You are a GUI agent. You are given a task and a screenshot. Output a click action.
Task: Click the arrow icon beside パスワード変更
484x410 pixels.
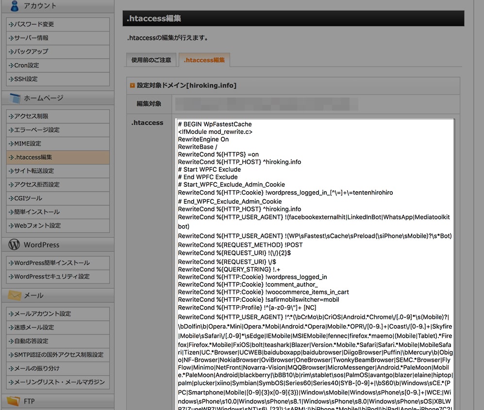point(11,24)
